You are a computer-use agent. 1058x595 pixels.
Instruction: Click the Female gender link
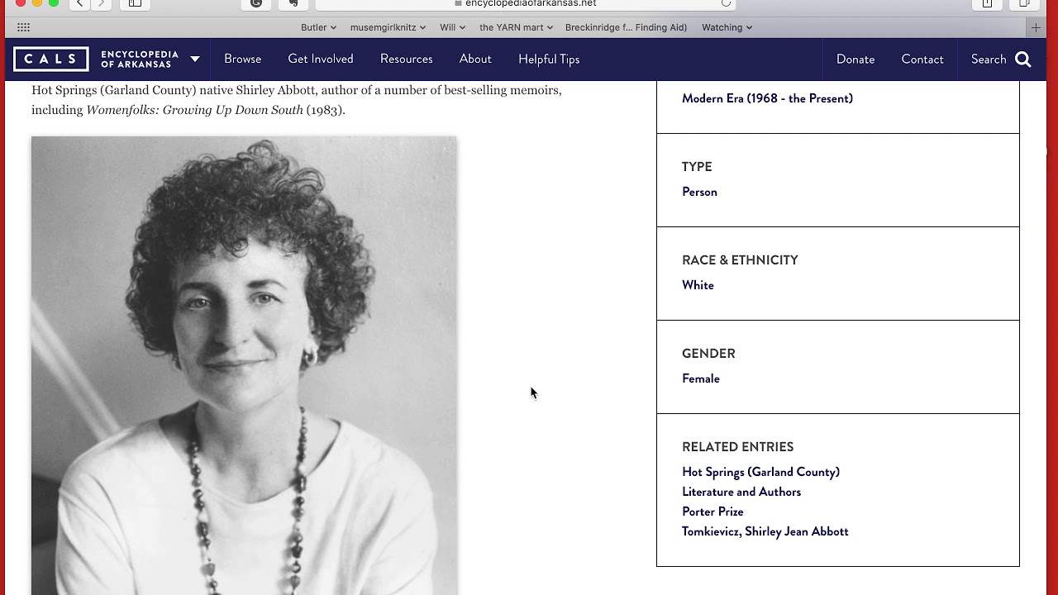point(701,378)
